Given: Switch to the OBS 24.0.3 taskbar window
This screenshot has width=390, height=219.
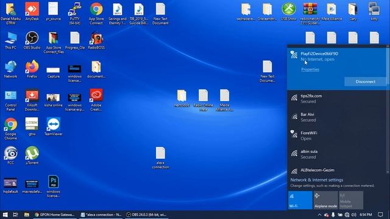Looking at the screenshot, I should [146, 215].
